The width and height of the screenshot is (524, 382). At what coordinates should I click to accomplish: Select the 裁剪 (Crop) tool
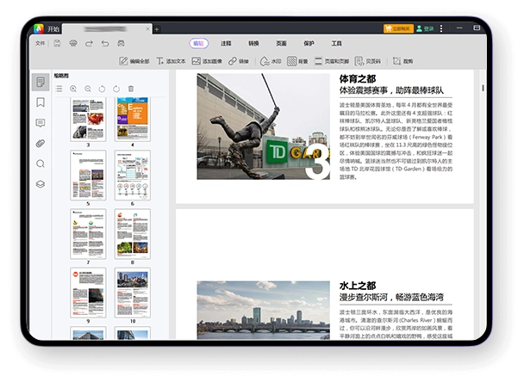pyautogui.click(x=402, y=61)
